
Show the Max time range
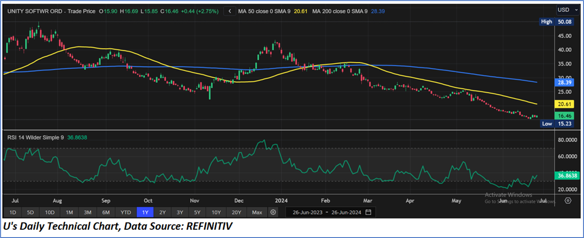[x=257, y=212]
